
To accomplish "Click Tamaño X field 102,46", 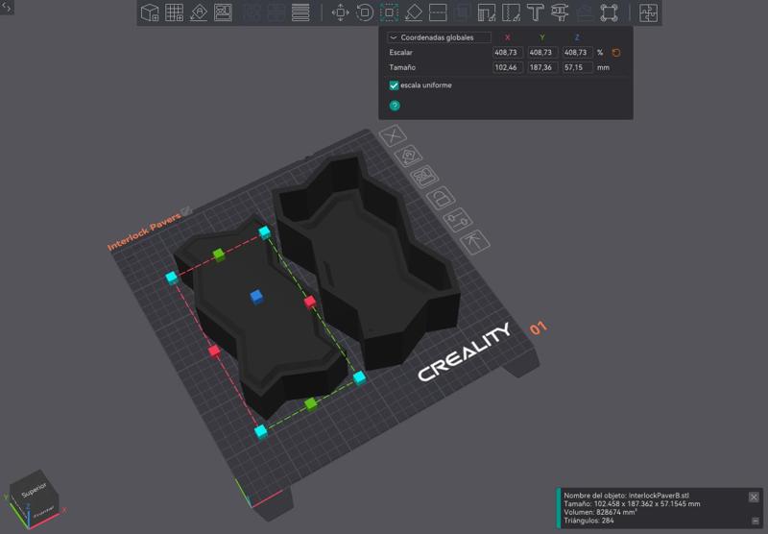I will tap(508, 67).
